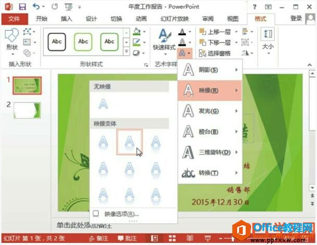Apply the third green Abc shape style
Image resolution: width=317 pixels, height=245 pixels.
[x=109, y=42]
